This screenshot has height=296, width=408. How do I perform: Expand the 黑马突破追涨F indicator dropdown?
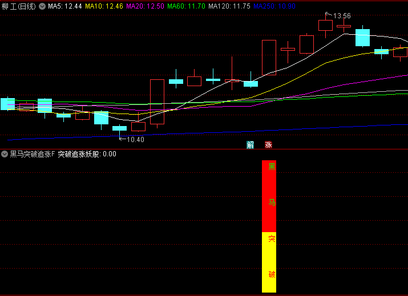5,154
